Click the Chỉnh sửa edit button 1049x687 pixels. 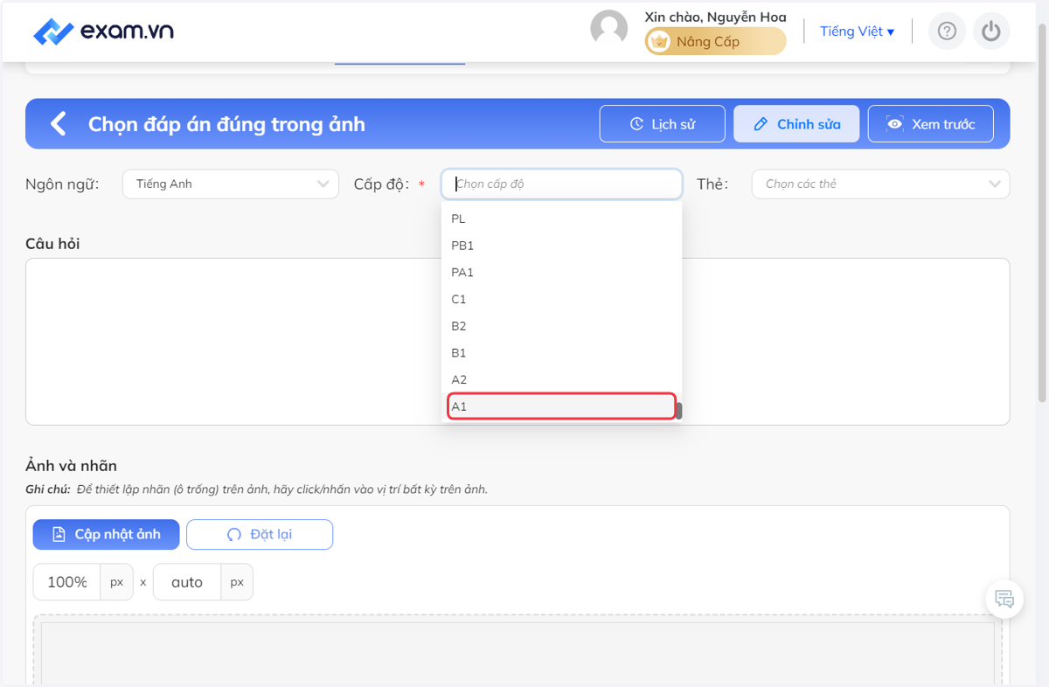point(796,124)
